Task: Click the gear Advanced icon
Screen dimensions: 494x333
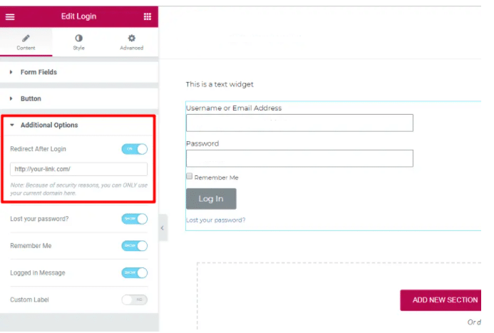Action: click(x=131, y=39)
